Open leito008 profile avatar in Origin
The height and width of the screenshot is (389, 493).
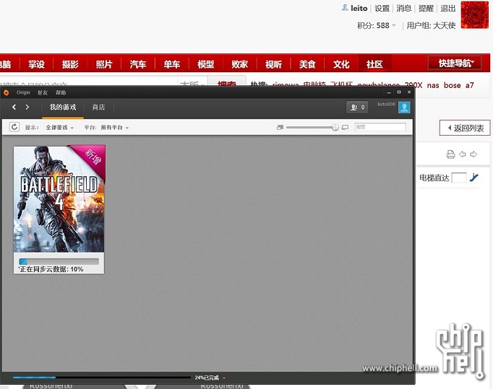pos(404,108)
